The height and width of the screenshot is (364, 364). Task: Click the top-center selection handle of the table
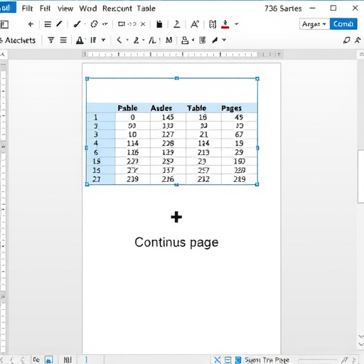[176, 78]
